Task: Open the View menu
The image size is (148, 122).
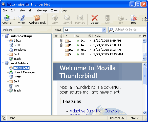Action: (x=22, y=10)
